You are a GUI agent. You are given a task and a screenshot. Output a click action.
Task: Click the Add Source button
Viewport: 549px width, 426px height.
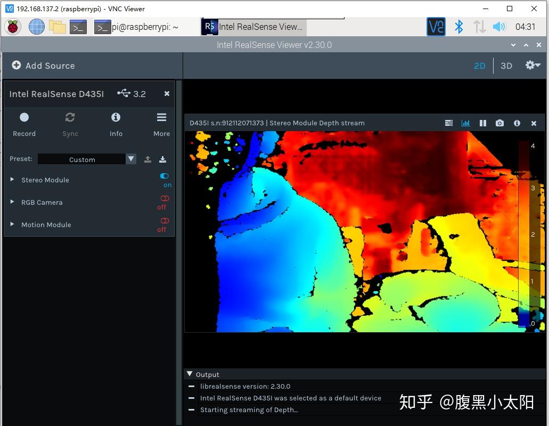[43, 65]
